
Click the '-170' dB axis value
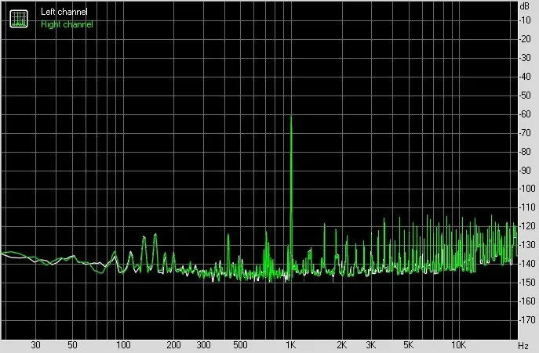[x=527, y=319]
